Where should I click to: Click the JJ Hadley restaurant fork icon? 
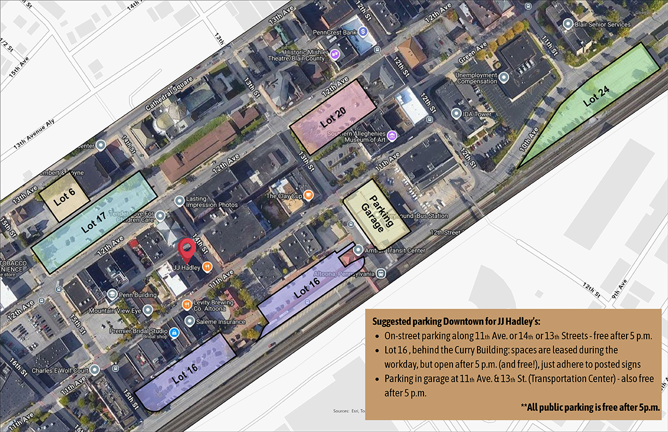coord(207,267)
